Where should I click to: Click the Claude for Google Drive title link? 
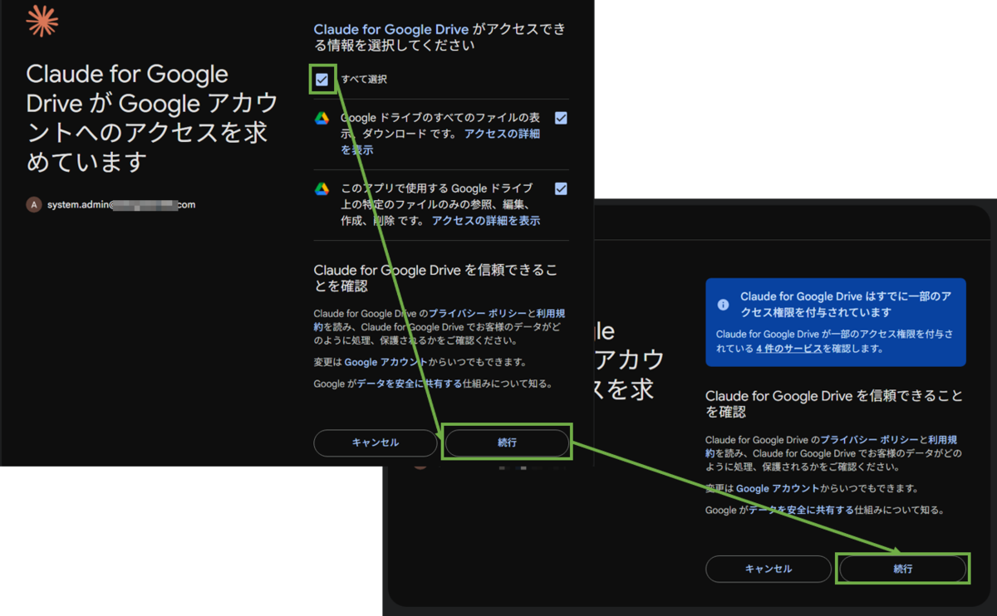[x=391, y=30]
